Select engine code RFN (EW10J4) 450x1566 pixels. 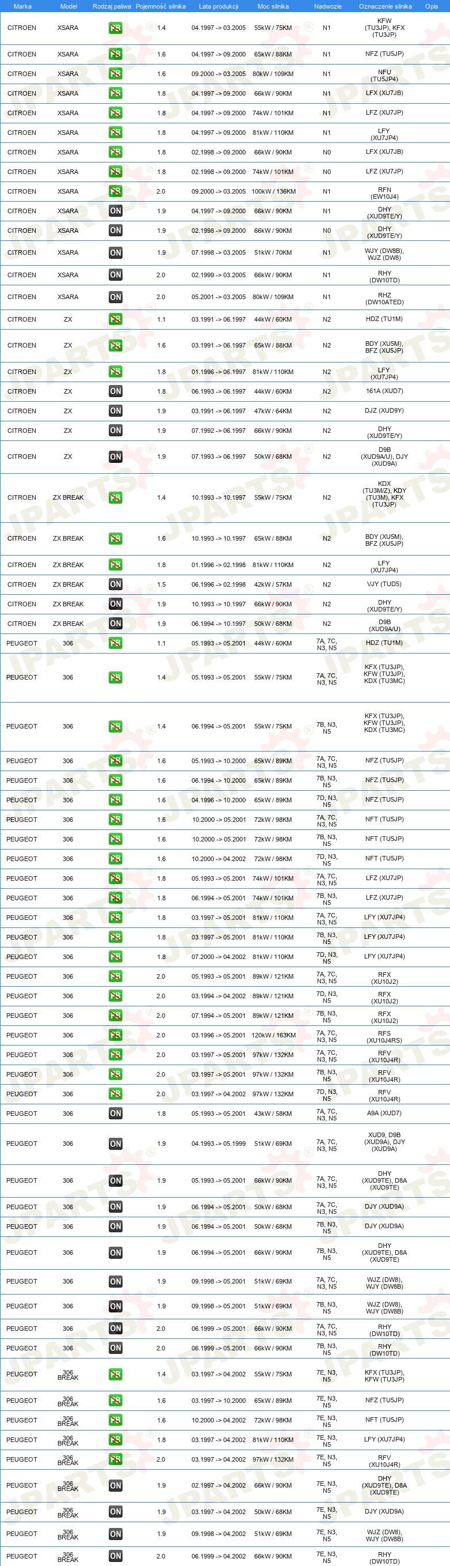(x=384, y=193)
